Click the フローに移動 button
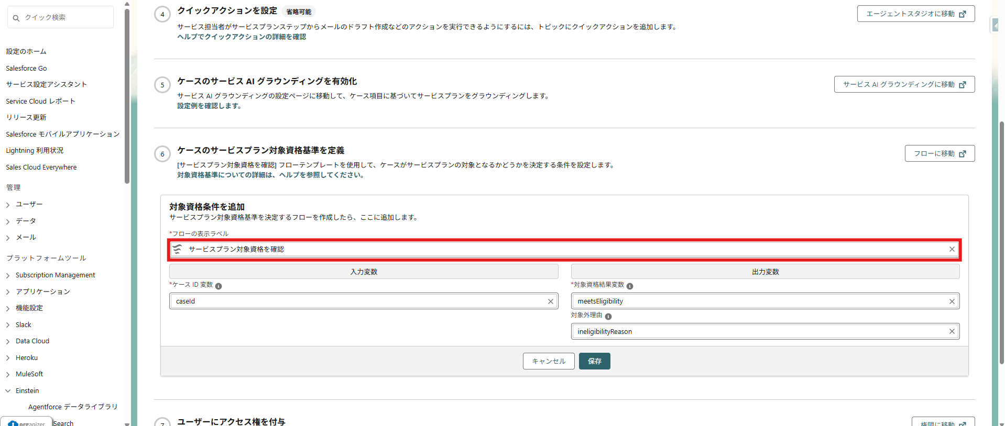 pyautogui.click(x=939, y=153)
